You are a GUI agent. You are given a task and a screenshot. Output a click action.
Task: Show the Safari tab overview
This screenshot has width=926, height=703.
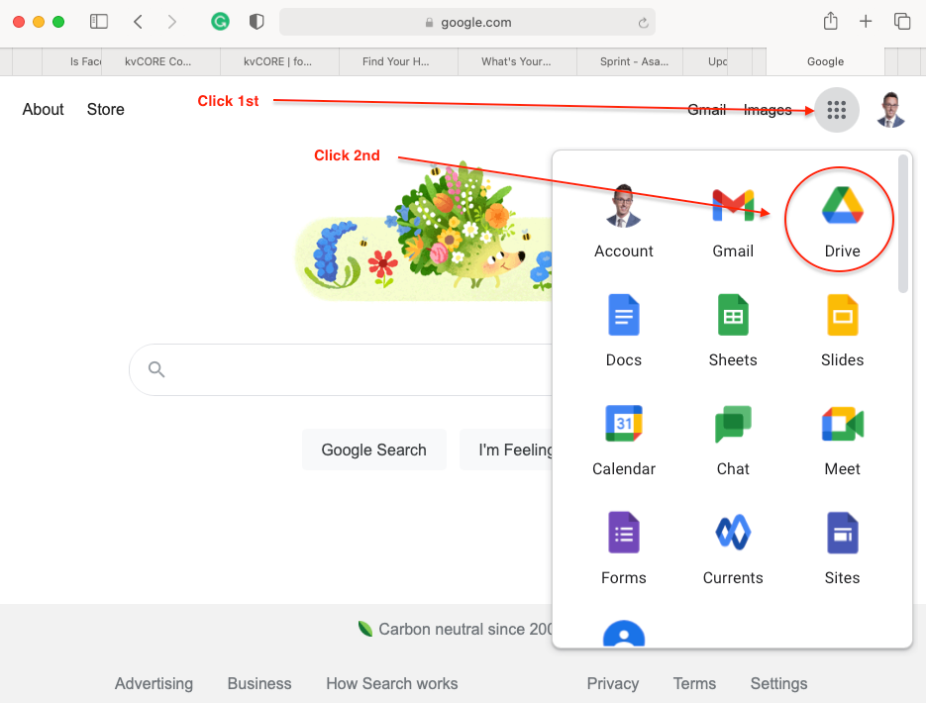click(x=902, y=22)
